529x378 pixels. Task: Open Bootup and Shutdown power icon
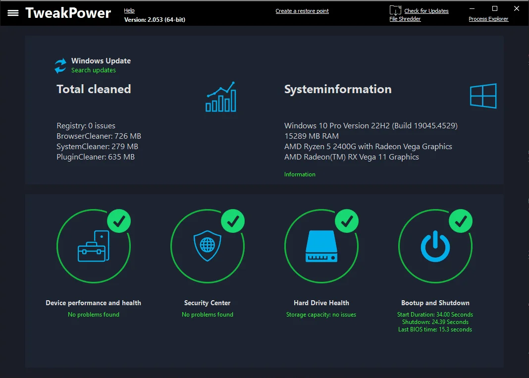tap(435, 246)
